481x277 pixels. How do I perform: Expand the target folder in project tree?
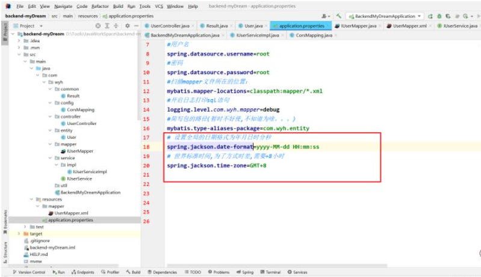coord(19,233)
